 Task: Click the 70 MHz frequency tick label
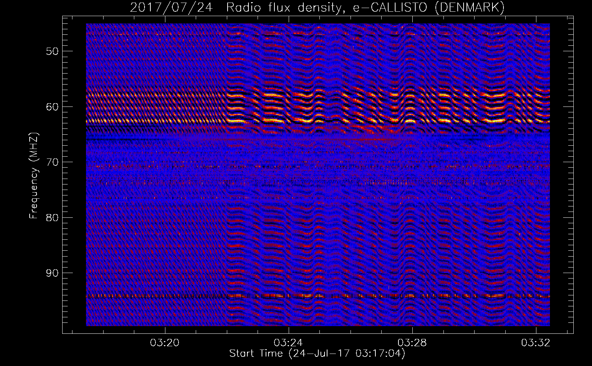(52, 162)
